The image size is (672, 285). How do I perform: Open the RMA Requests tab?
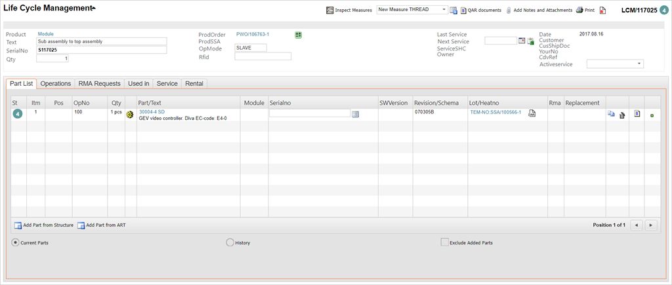coord(99,84)
